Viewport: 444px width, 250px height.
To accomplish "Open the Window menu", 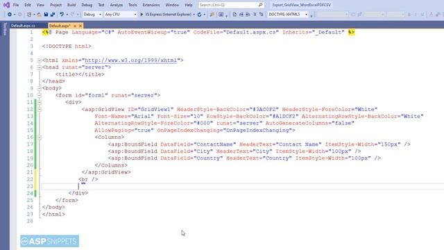I will (x=172, y=5).
